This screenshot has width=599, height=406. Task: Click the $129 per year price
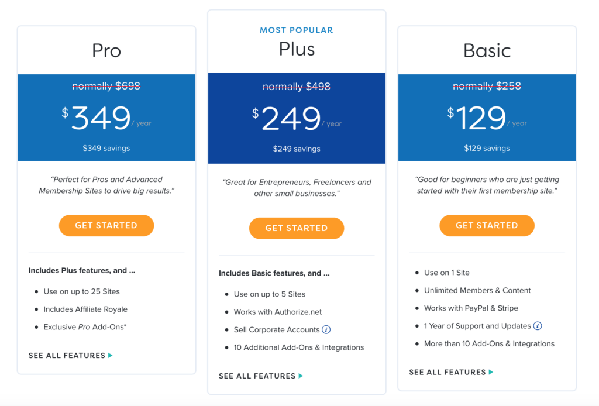487,118
